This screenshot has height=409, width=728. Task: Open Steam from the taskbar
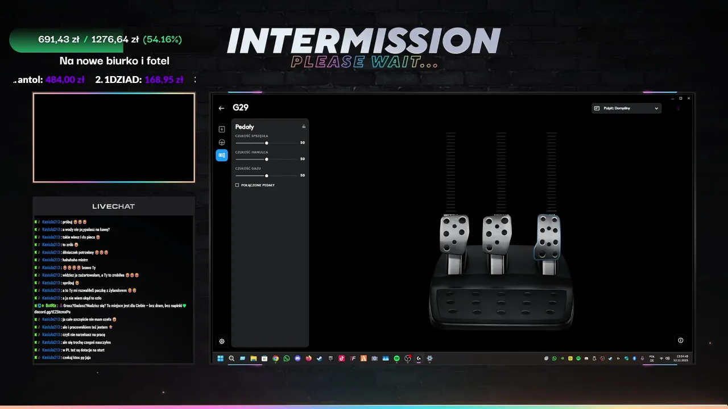(320, 358)
